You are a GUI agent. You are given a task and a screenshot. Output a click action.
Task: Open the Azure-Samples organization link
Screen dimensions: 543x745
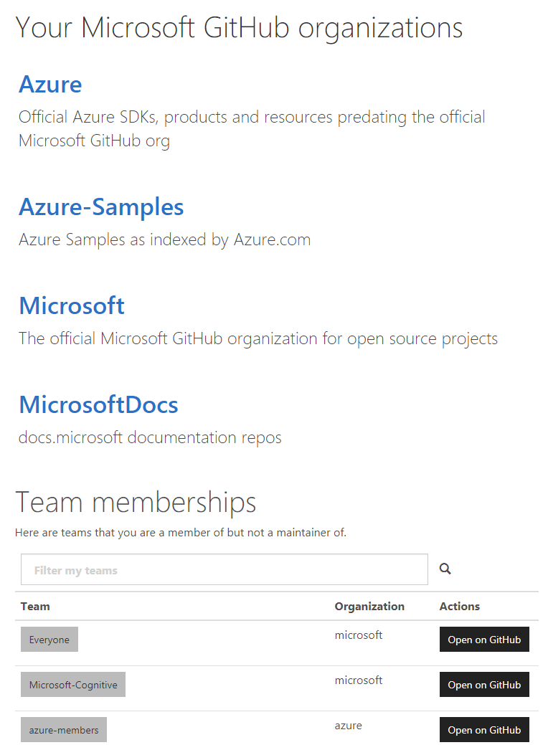101,207
